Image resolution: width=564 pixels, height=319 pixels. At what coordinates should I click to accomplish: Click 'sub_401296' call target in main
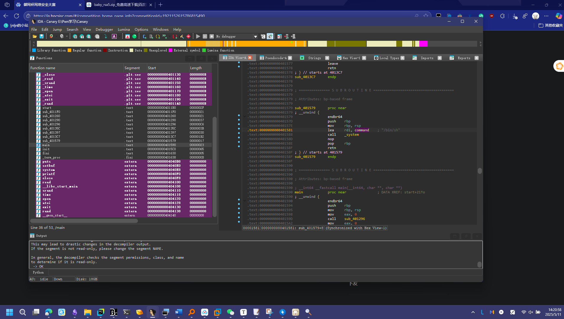pyautogui.click(x=355, y=219)
